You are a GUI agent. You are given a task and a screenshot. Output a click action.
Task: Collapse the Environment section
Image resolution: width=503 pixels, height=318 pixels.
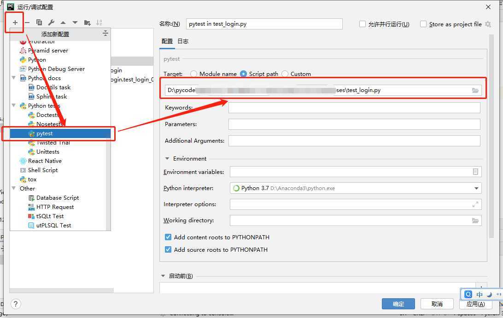pos(167,159)
